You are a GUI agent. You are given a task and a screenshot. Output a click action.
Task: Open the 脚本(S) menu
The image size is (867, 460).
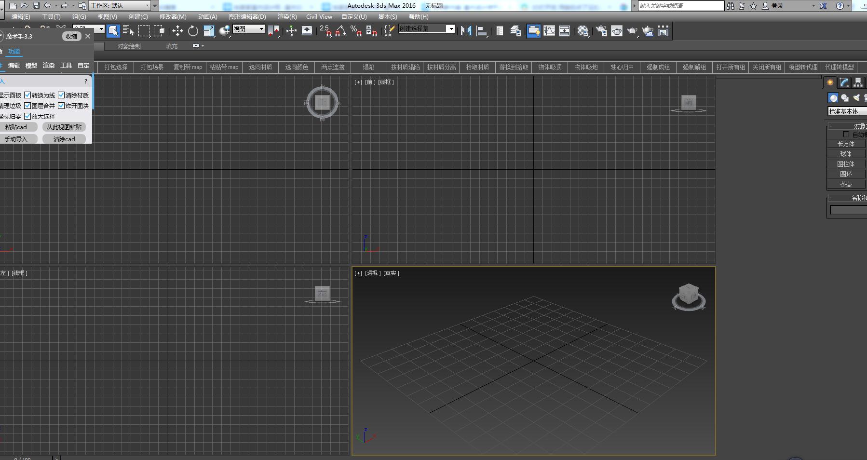coord(388,16)
